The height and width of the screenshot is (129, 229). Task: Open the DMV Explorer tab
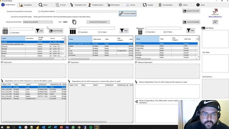point(113,5)
